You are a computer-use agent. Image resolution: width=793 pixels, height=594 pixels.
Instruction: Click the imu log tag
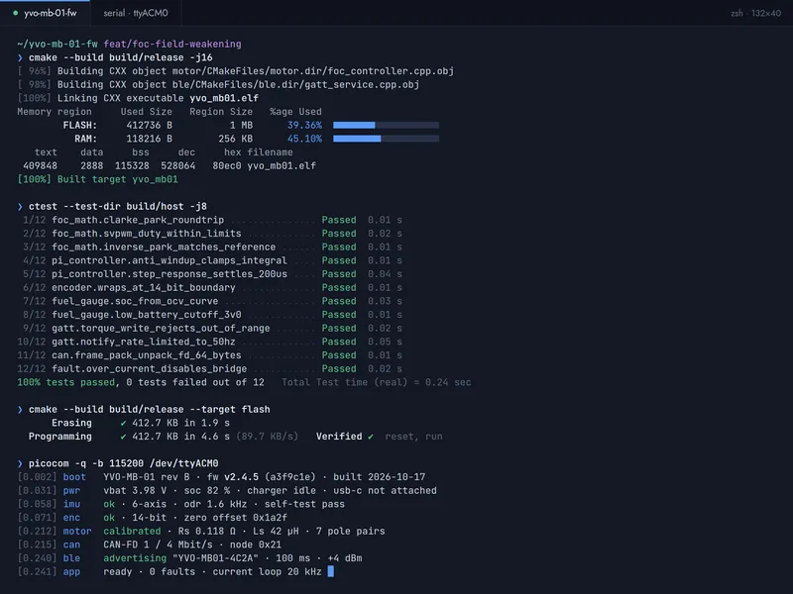[71, 504]
